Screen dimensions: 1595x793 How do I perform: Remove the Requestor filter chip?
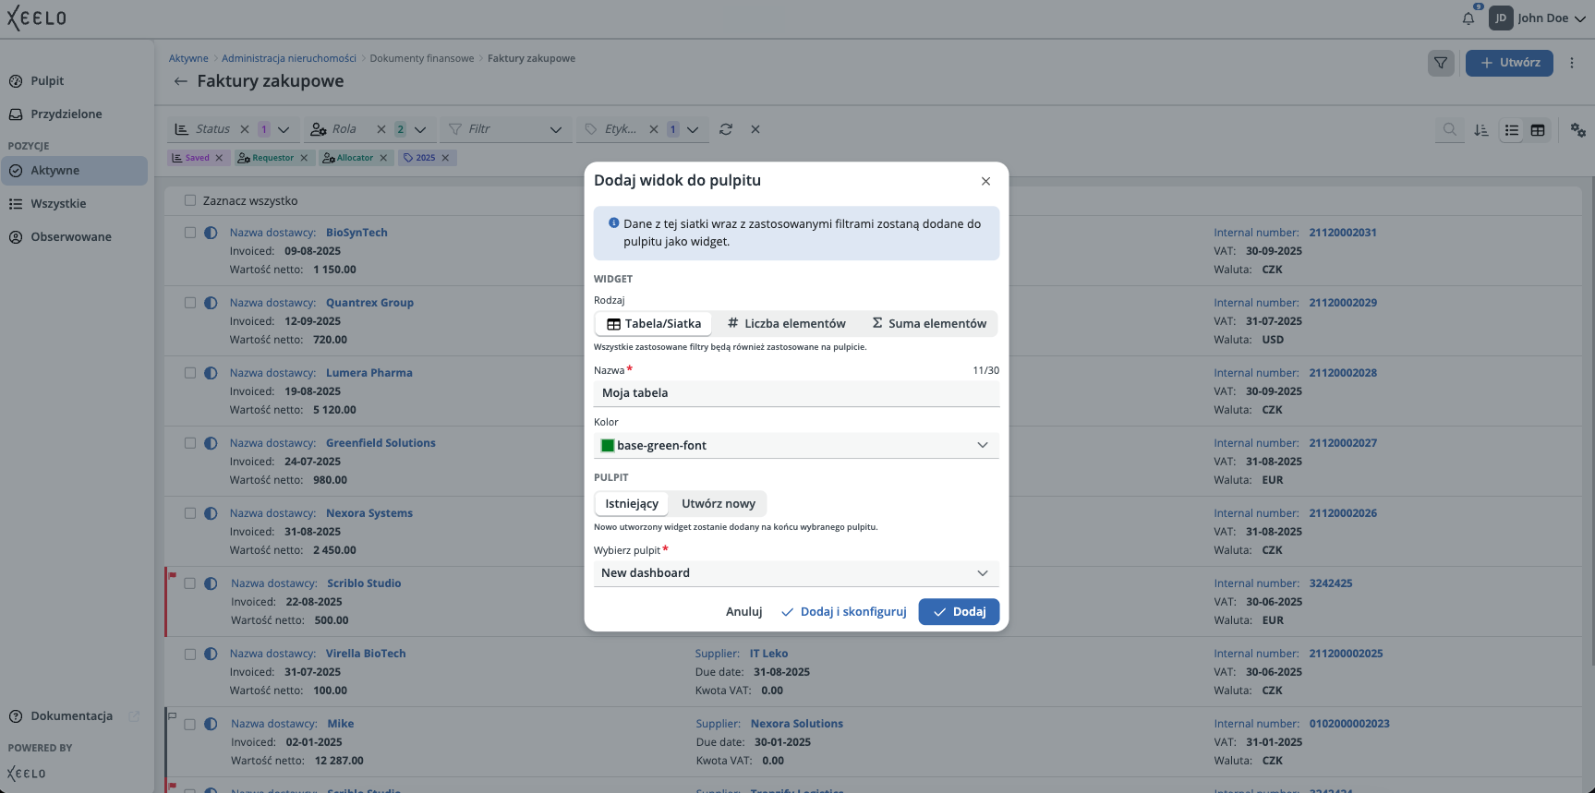[x=304, y=158]
